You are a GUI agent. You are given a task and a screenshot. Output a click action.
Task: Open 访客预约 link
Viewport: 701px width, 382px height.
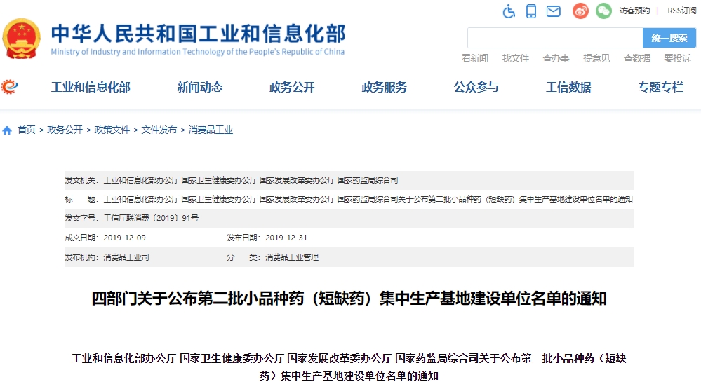[634, 11]
